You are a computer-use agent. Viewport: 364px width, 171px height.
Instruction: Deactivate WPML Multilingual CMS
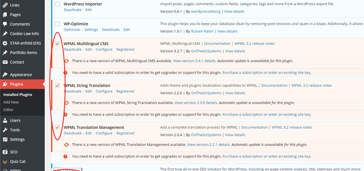pos(73,49)
